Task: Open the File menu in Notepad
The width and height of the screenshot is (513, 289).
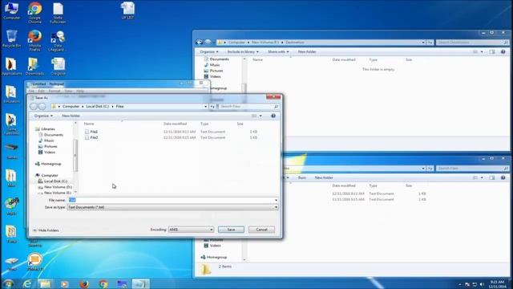Action: click(x=31, y=91)
